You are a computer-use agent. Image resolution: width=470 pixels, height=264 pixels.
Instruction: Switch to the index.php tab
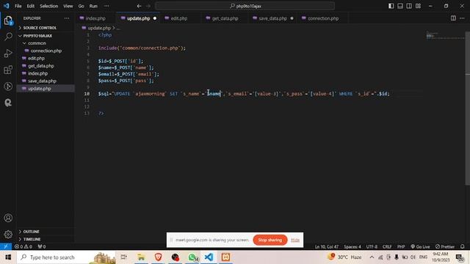tap(95, 18)
